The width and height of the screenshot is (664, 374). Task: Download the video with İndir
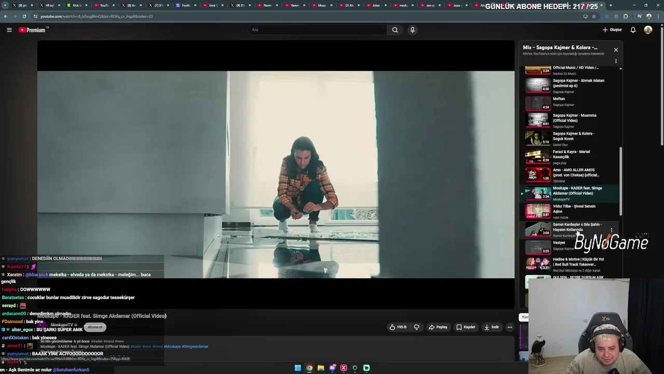tap(491, 327)
